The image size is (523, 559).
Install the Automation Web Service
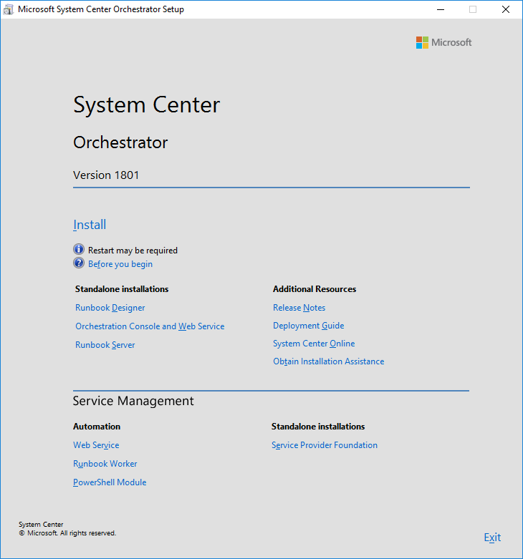[x=96, y=444]
